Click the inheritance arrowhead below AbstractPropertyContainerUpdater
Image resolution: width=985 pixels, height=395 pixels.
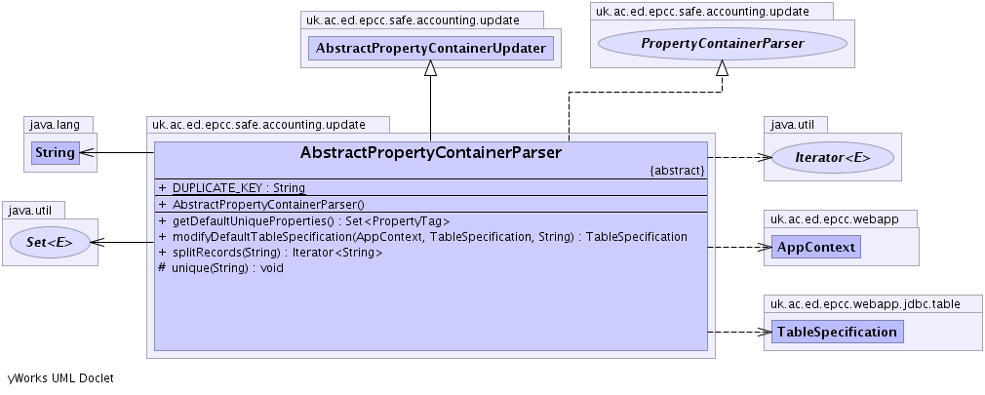(430, 79)
